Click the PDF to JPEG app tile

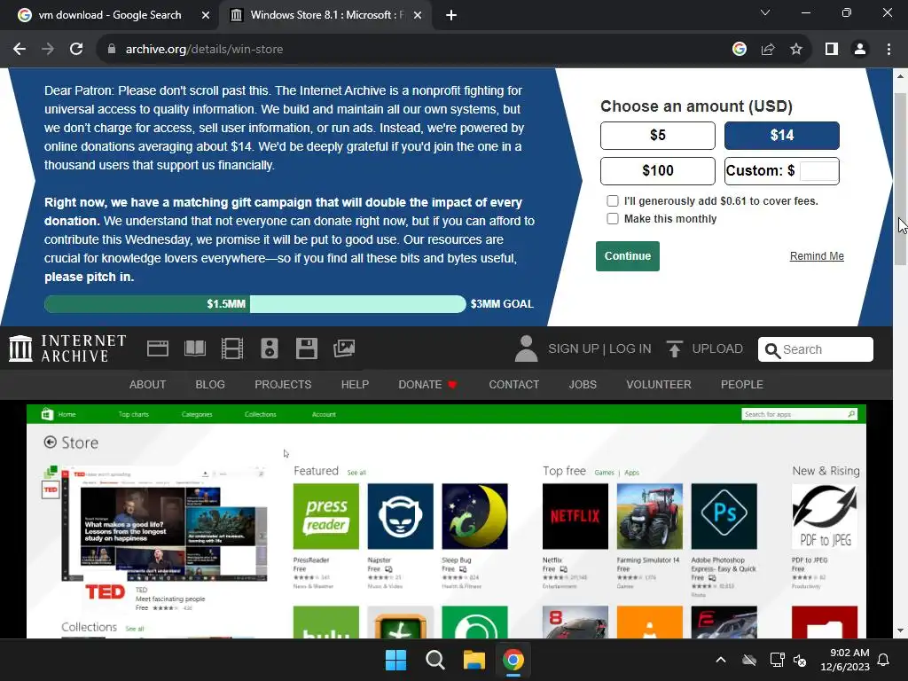[x=825, y=517]
